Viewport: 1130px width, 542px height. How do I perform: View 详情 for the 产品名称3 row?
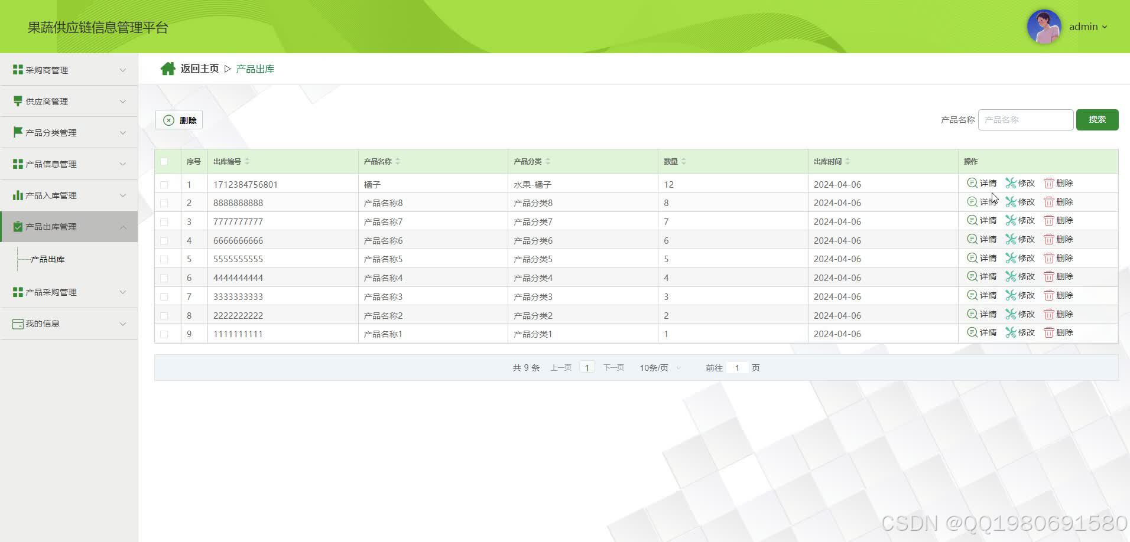pos(982,295)
